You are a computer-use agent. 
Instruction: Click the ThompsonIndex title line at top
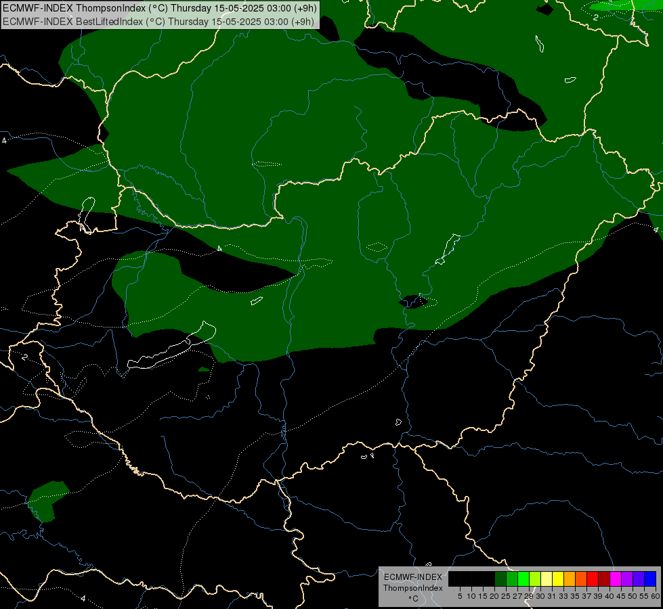point(160,8)
